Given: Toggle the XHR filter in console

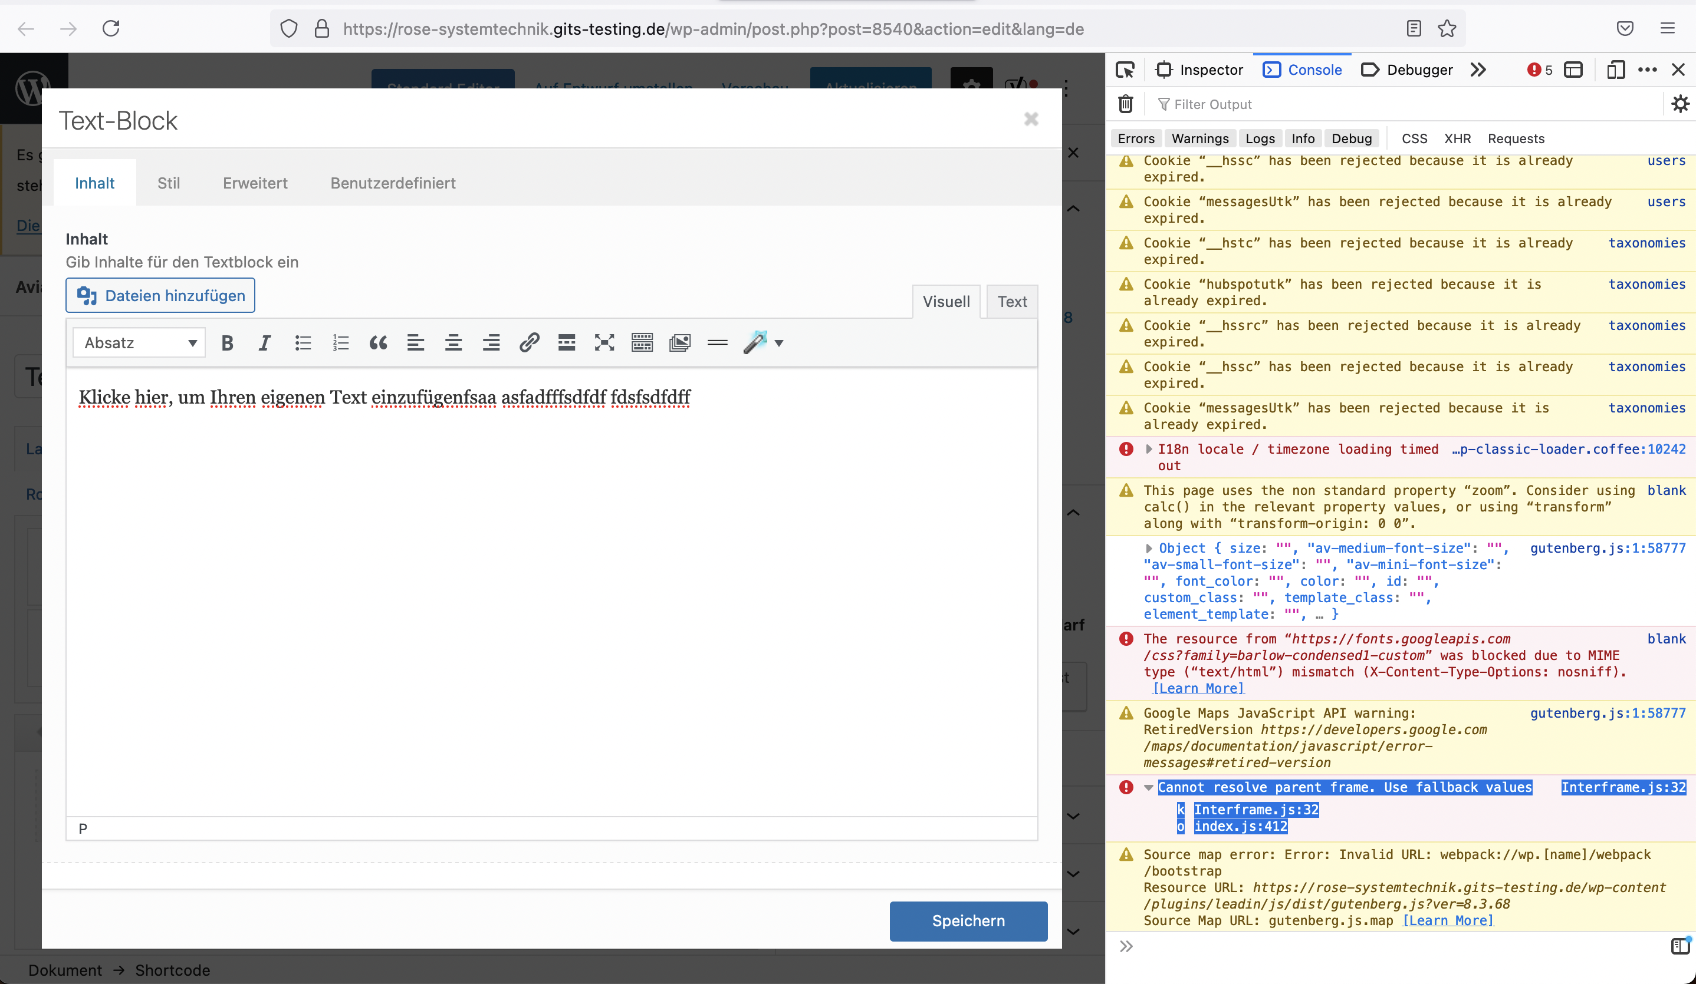Looking at the screenshot, I should coord(1457,138).
